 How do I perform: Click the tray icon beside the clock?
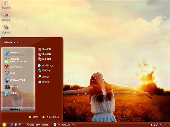[x=160, y=125]
